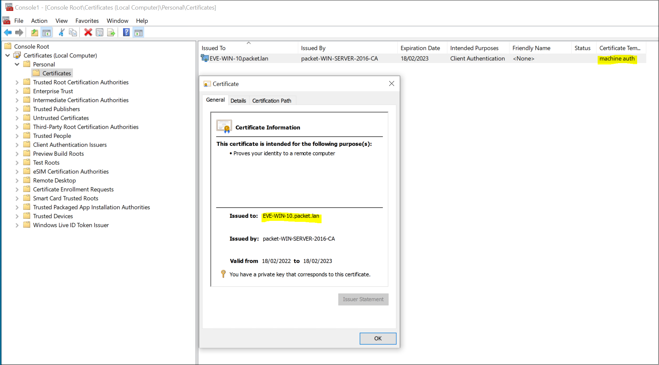Click the Up one level icon
This screenshot has width=659, height=365.
34,32
